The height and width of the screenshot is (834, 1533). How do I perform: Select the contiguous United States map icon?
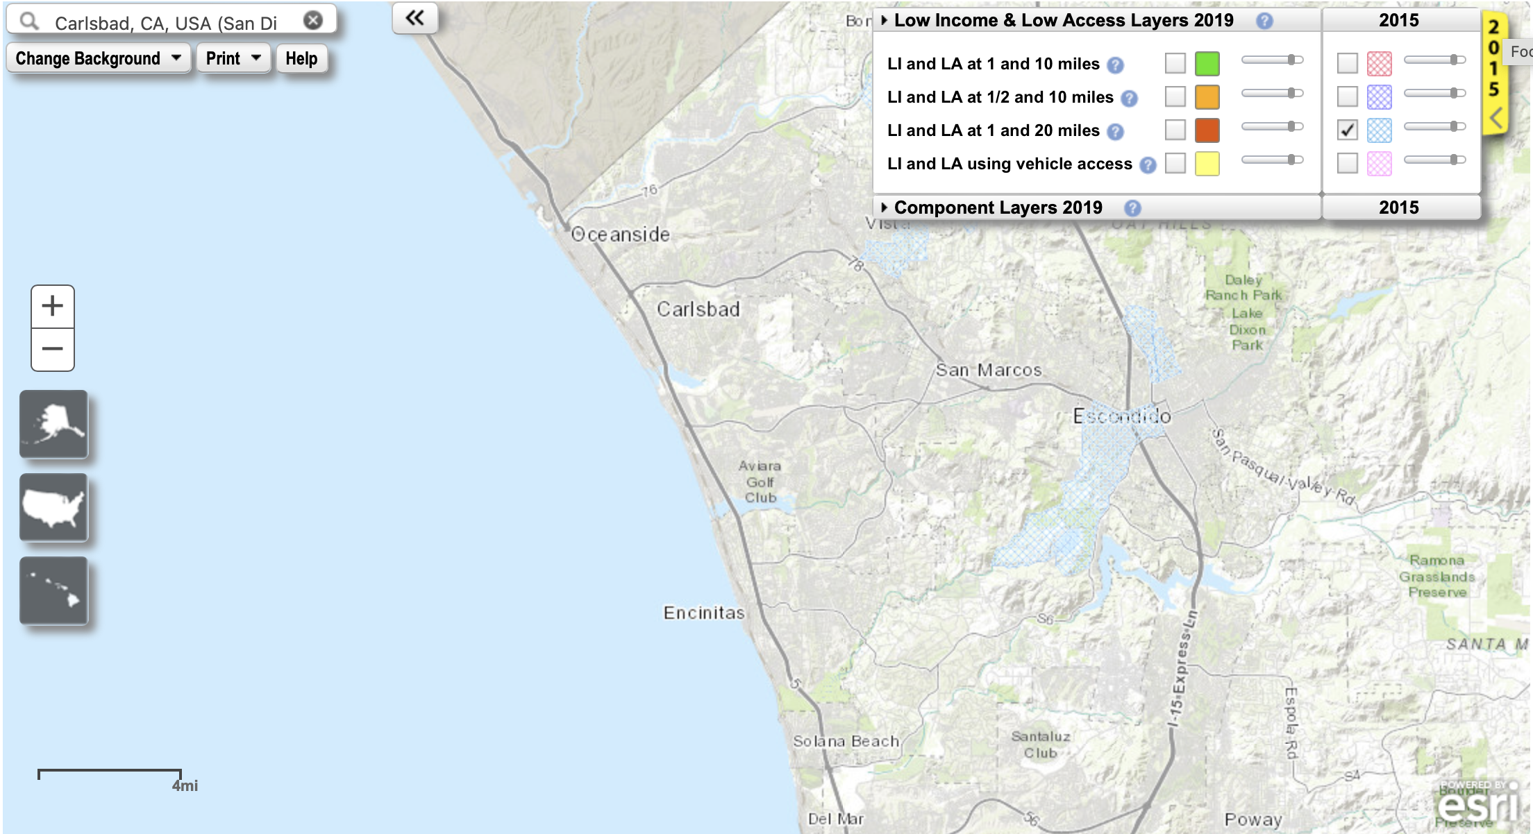point(55,507)
